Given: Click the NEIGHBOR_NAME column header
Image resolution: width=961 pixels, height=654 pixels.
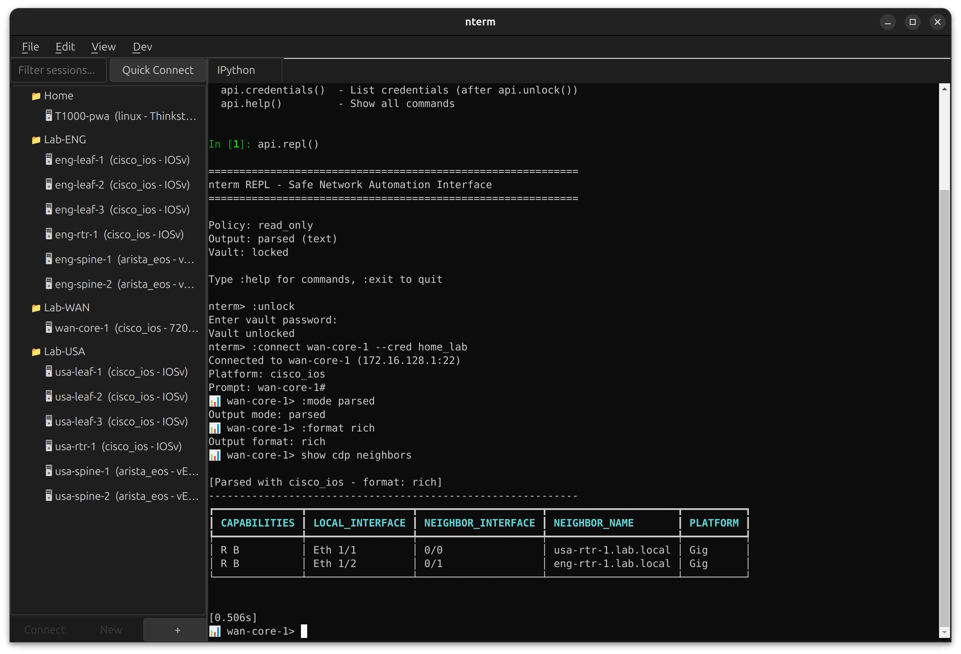Looking at the screenshot, I should pos(593,523).
